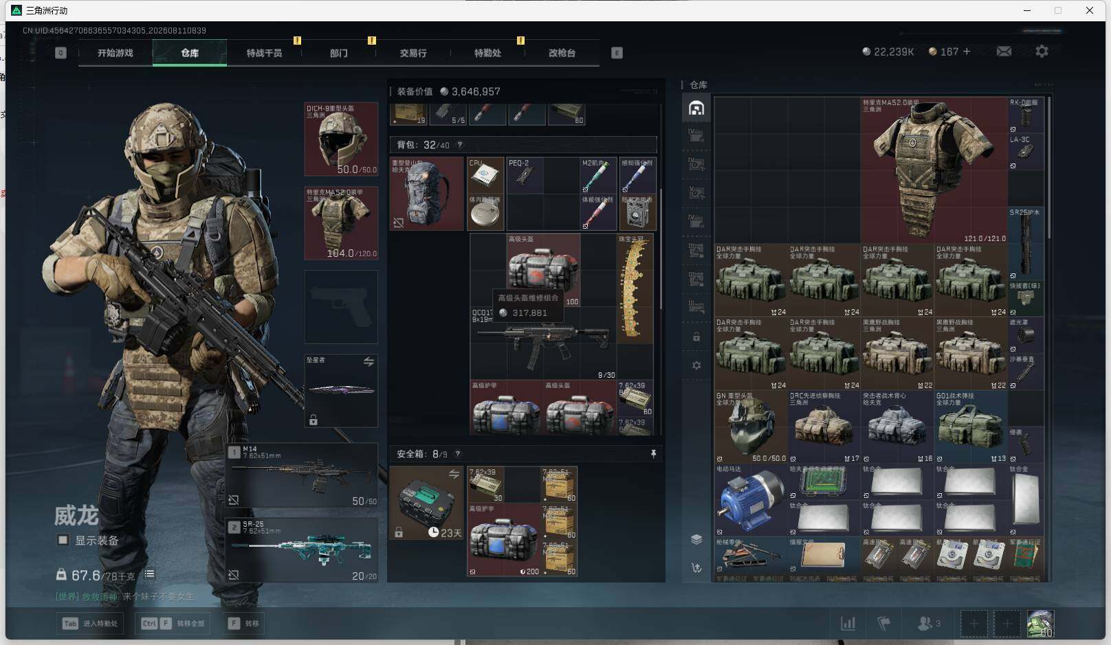Select the 电动马达 item in warehouse

751,500
